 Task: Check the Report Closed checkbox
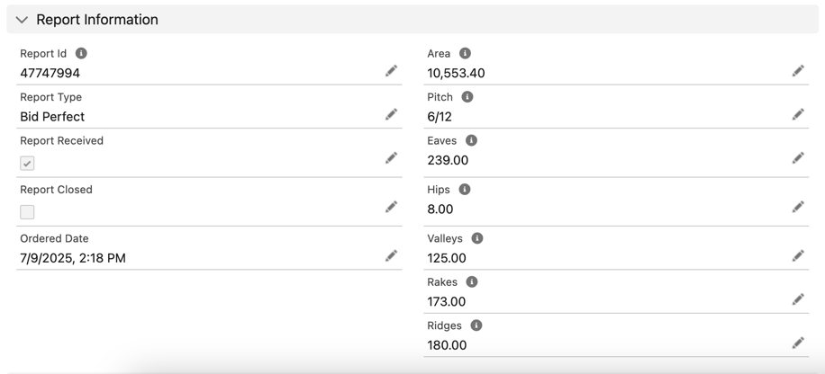point(28,212)
